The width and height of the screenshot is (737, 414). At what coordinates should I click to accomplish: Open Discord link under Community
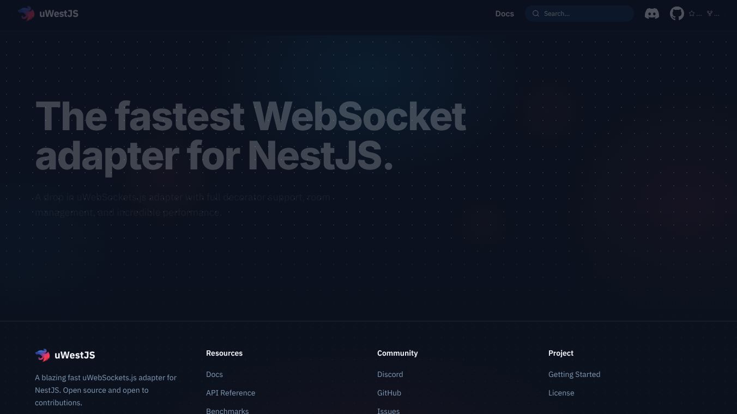tap(390, 374)
